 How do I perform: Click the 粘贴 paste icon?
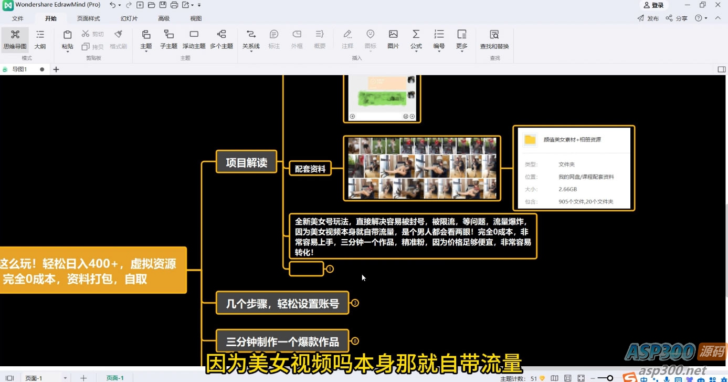[x=67, y=36]
